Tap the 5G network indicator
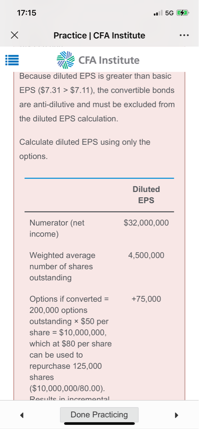Image resolution: width=199 pixels, height=429 pixels. pos(170,13)
